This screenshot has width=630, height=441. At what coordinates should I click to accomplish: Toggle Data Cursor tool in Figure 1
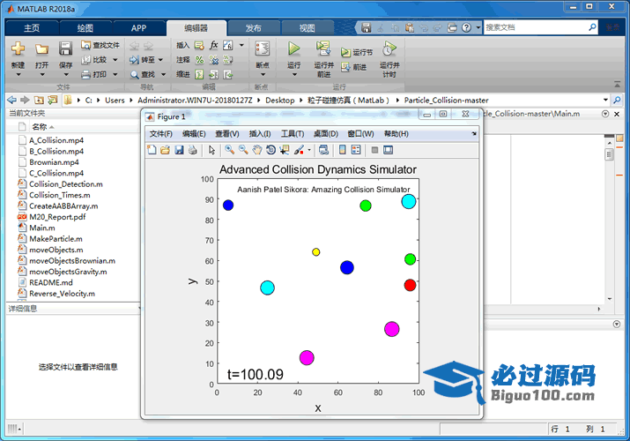point(285,150)
